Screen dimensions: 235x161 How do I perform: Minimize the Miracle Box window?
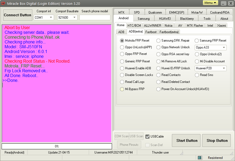(x=223, y=3)
